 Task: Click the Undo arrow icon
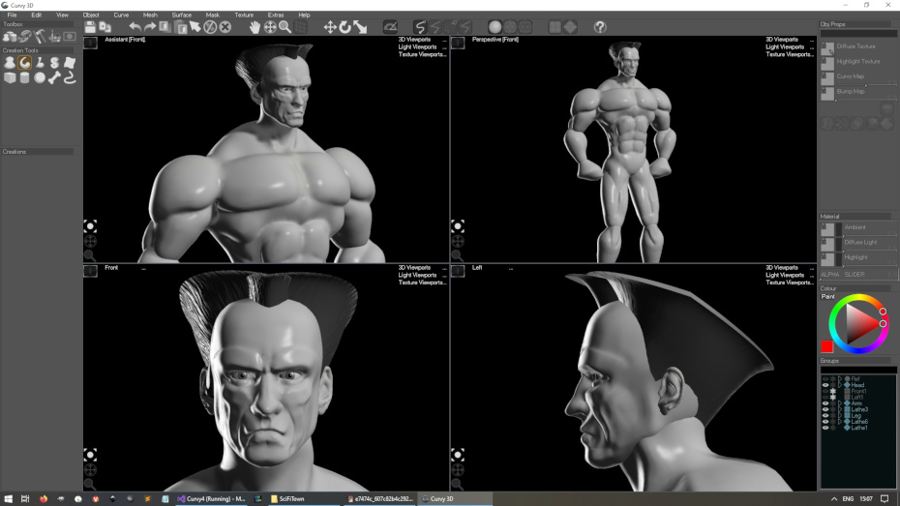(135, 27)
